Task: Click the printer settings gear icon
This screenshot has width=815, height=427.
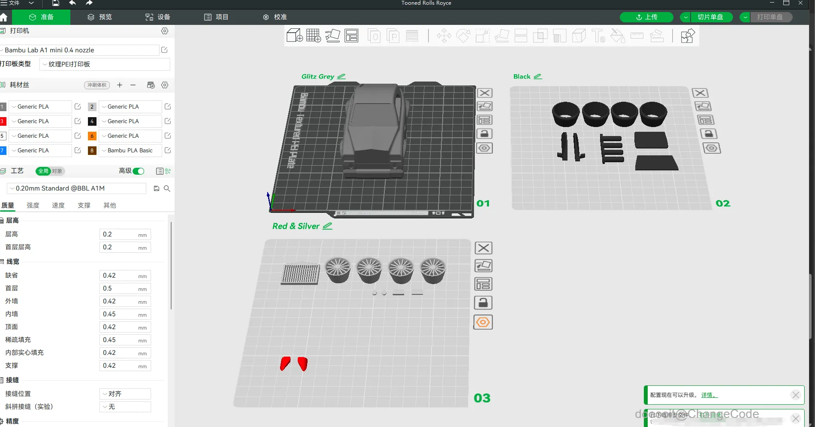Action: [x=165, y=31]
